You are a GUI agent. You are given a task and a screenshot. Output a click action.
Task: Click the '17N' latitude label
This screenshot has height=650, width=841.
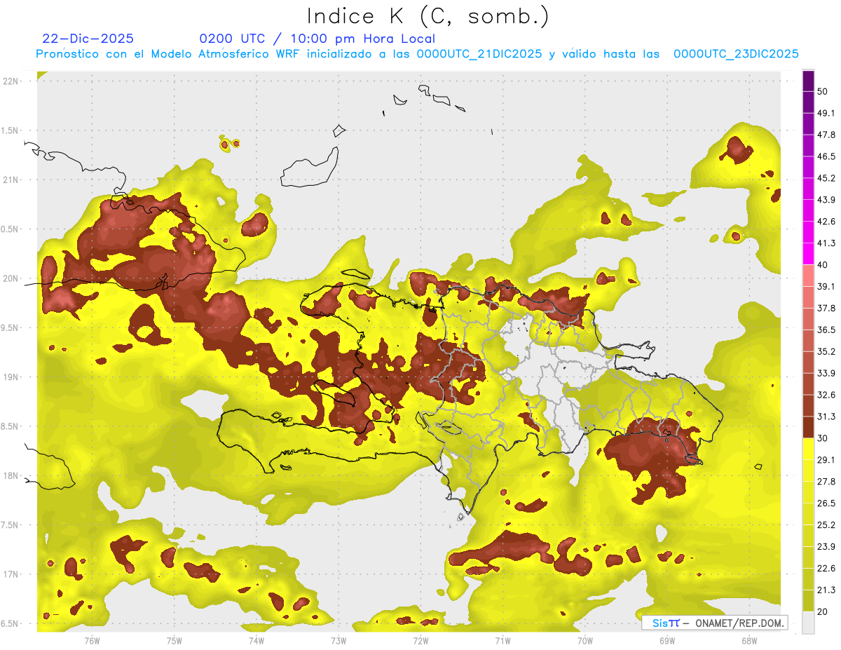[x=11, y=575]
